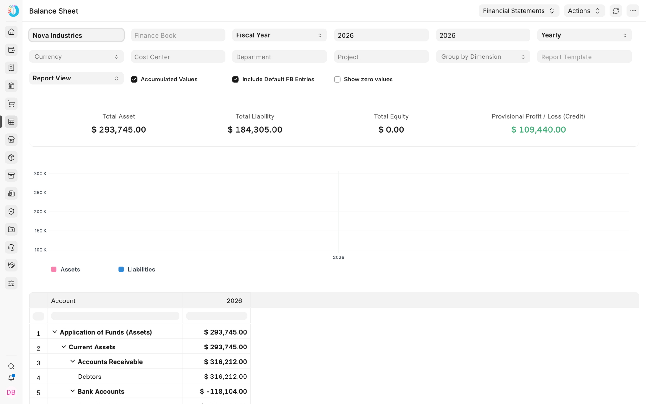Screen dimensions: 646x404
Task: Collapse the Bank Accounts row
Action: 73,391
